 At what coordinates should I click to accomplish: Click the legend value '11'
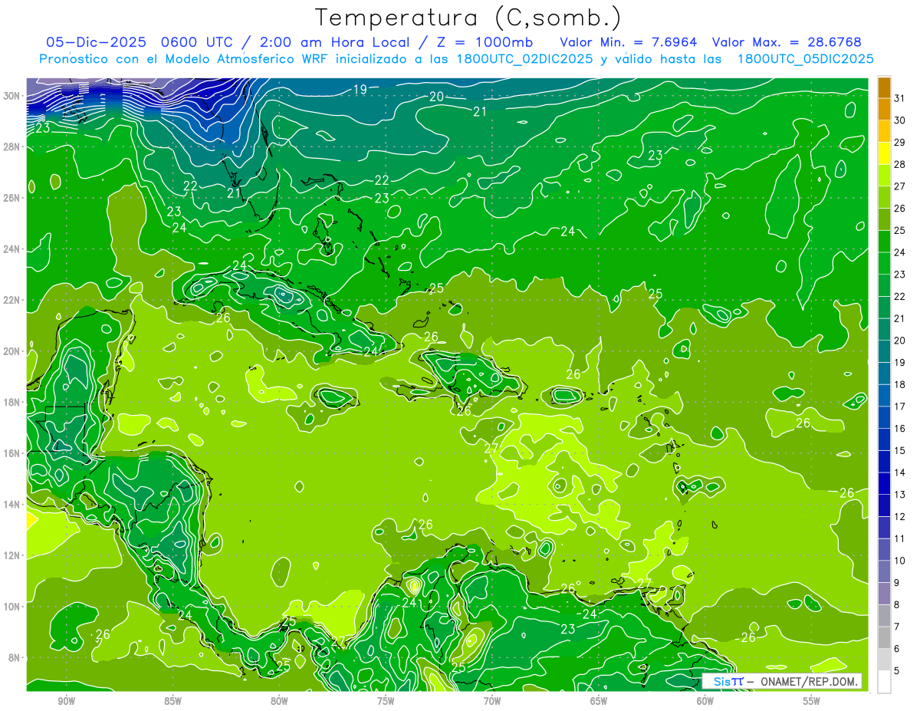pos(900,538)
